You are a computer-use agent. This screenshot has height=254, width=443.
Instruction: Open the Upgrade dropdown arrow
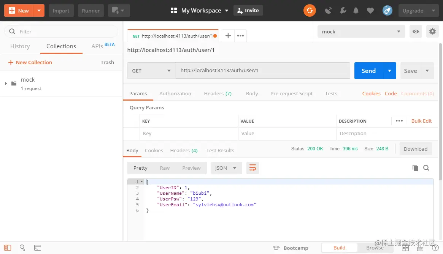[433, 11]
